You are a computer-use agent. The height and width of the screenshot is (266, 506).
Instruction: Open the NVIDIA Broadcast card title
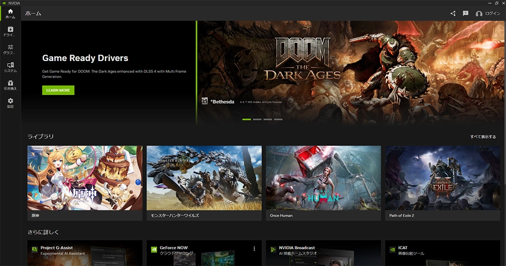pos(297,248)
